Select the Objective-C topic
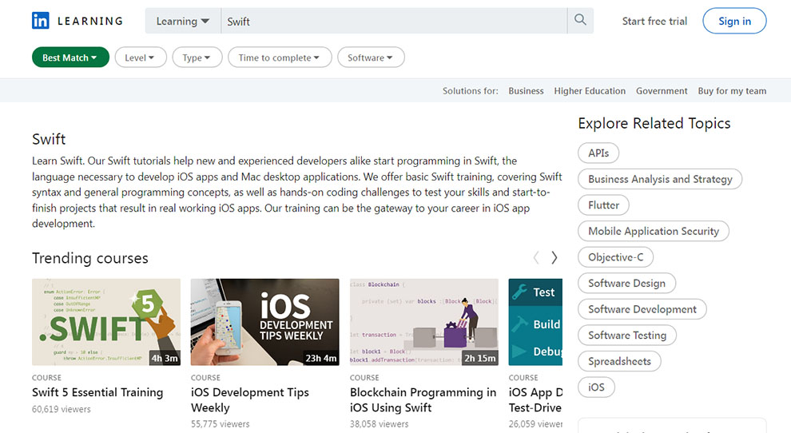 [x=615, y=257]
